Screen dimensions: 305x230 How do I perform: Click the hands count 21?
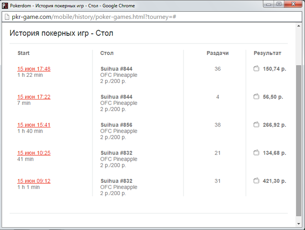coord(218,153)
